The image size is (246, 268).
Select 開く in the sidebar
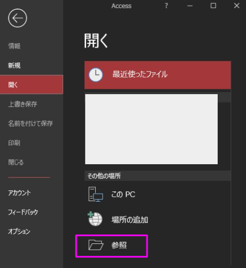(x=32, y=85)
